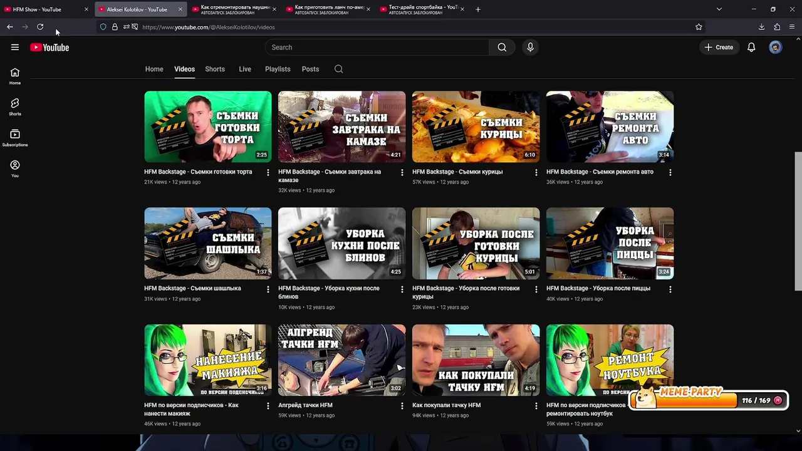Open a new browser tab
802x451 pixels.
click(x=478, y=9)
